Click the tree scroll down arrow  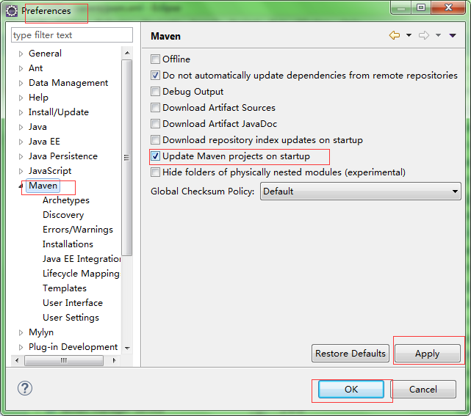127,348
